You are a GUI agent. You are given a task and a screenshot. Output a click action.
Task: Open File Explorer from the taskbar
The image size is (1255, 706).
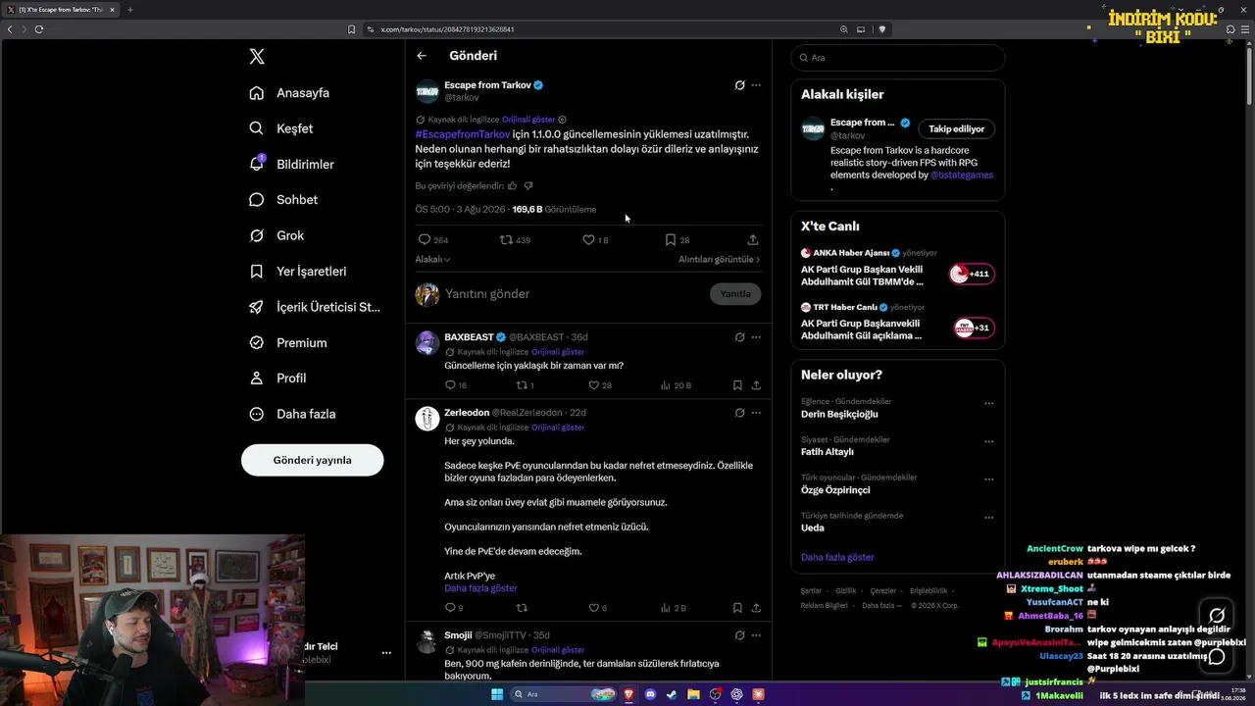coord(693,694)
